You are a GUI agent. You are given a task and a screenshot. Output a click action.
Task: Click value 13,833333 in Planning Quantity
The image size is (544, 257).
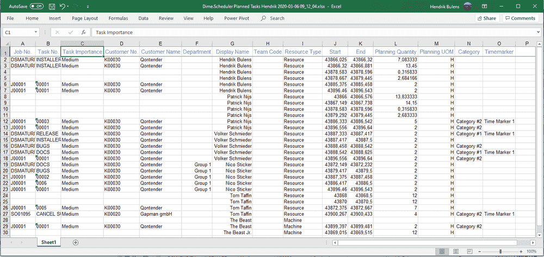[x=395, y=97]
